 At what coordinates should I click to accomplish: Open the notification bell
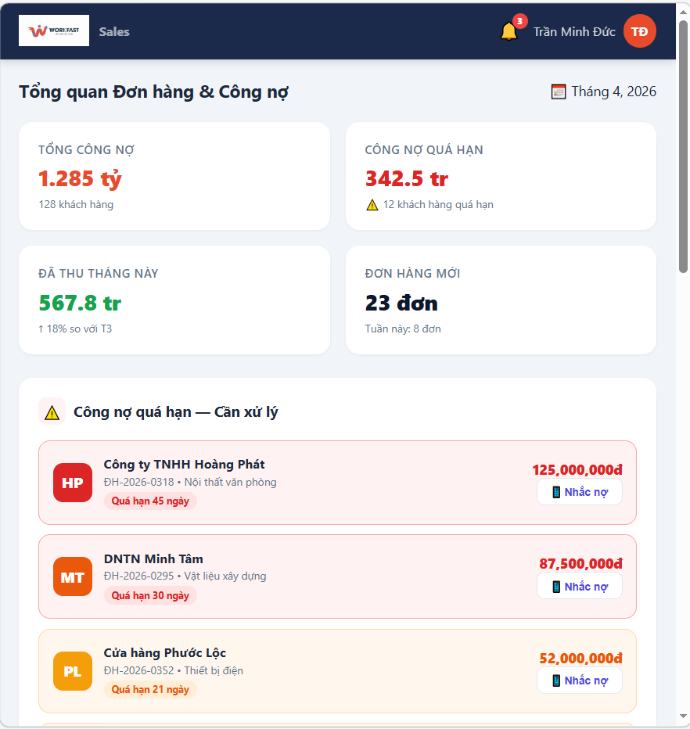tap(509, 32)
